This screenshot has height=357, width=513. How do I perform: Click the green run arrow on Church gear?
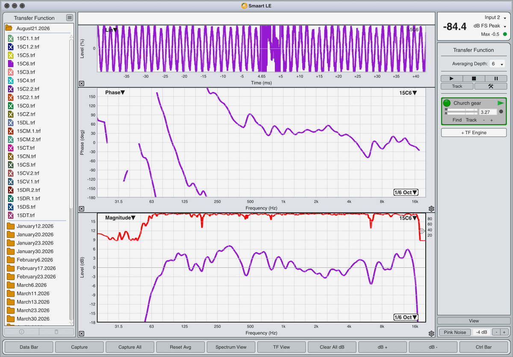coord(501,103)
